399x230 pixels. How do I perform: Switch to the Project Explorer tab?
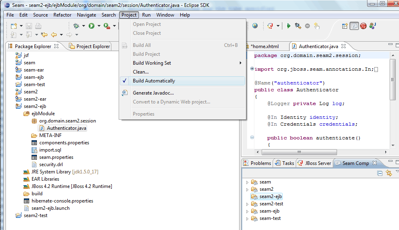point(93,46)
